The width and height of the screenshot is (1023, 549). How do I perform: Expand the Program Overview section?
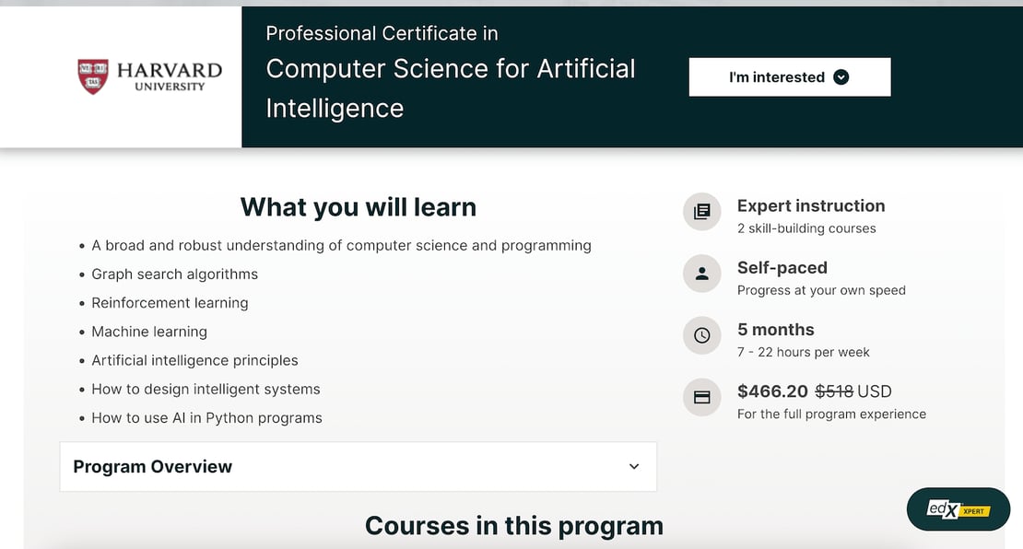[x=358, y=466]
